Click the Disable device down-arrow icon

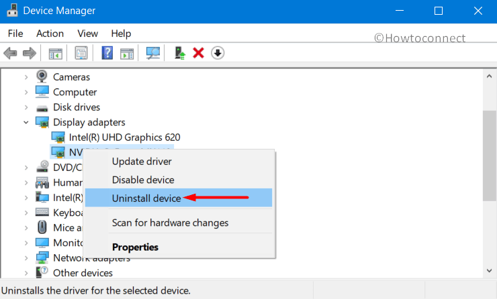[x=218, y=53]
